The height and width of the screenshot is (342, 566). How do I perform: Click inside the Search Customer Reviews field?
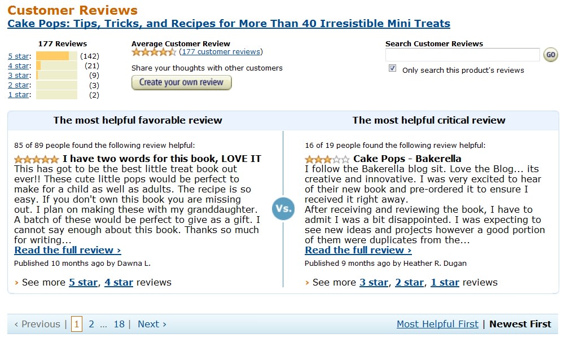(462, 54)
